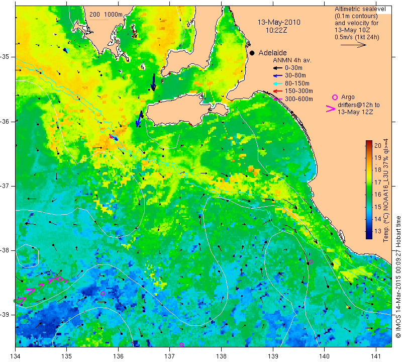This screenshot has width=402, height=362.
Task: Click the -35 latitude axis label
Action: point(5,57)
